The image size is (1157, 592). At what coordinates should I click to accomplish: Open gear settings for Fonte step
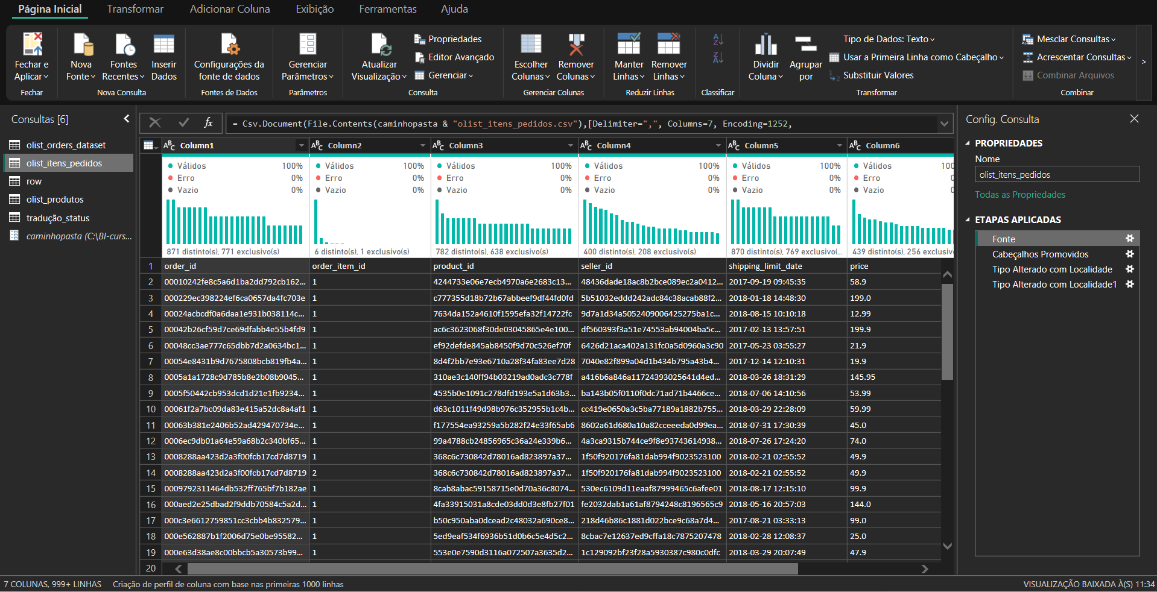point(1129,239)
